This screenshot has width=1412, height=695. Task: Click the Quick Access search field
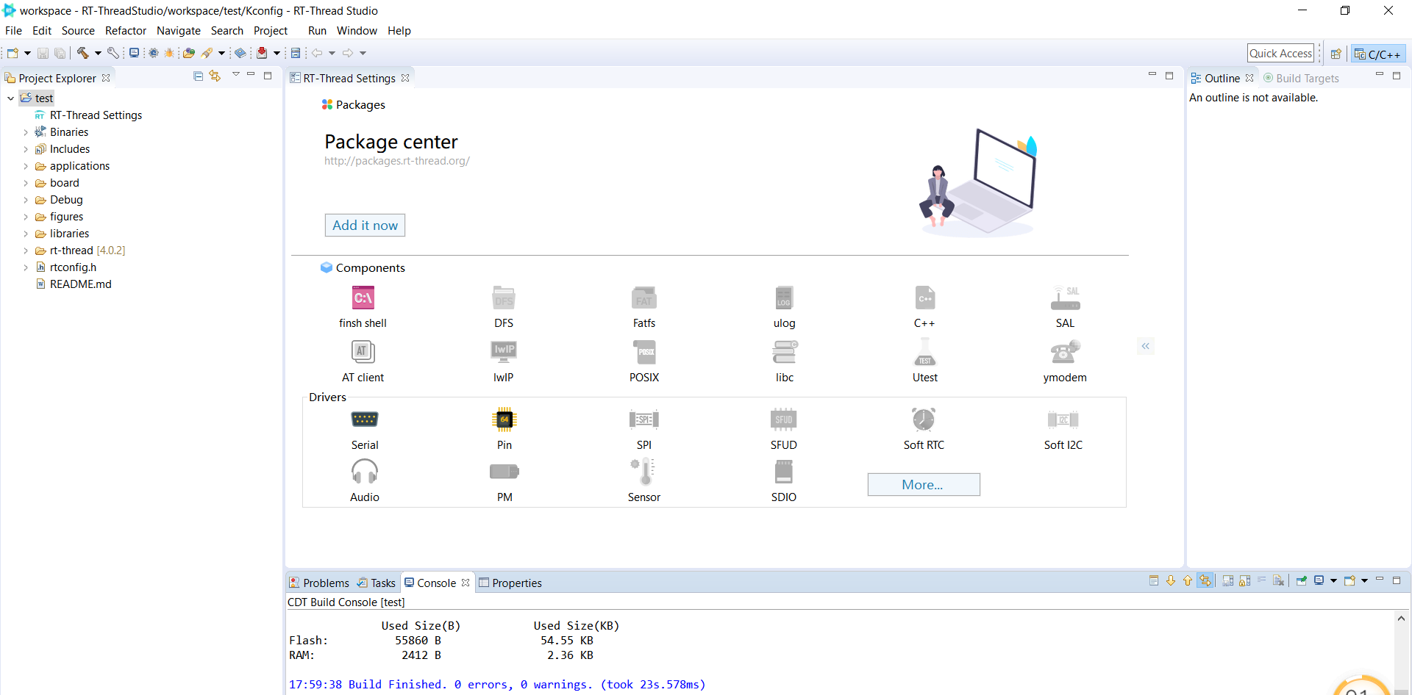[1281, 53]
